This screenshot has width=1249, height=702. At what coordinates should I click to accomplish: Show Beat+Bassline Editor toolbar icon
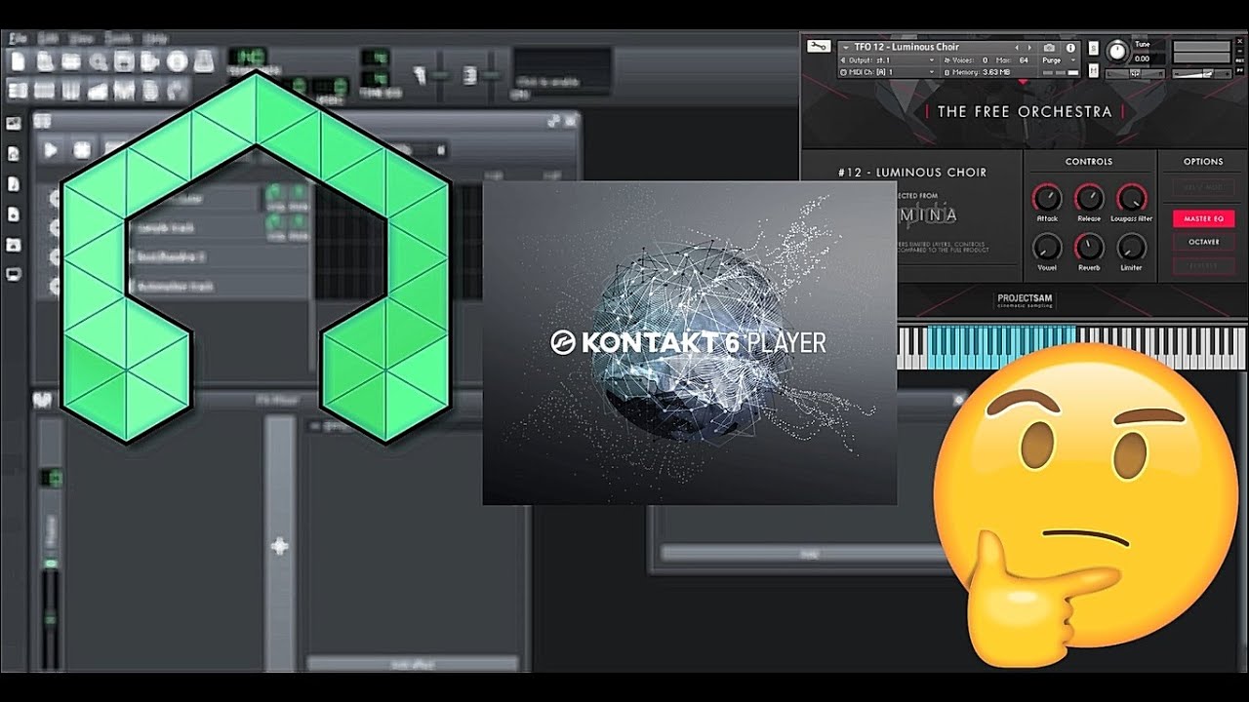click(x=45, y=90)
